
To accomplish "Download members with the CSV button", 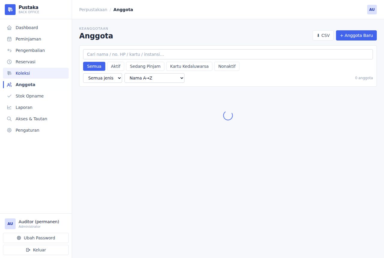I will point(323,35).
